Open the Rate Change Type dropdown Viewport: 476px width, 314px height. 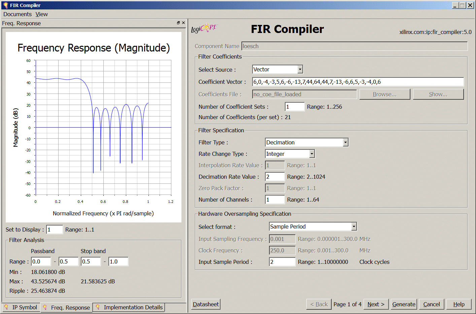312,154
